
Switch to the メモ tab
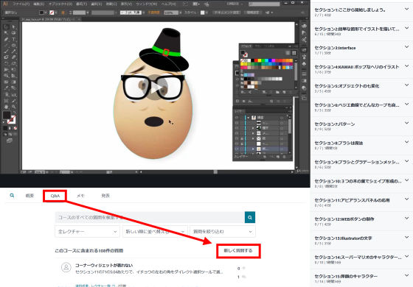tap(80, 196)
